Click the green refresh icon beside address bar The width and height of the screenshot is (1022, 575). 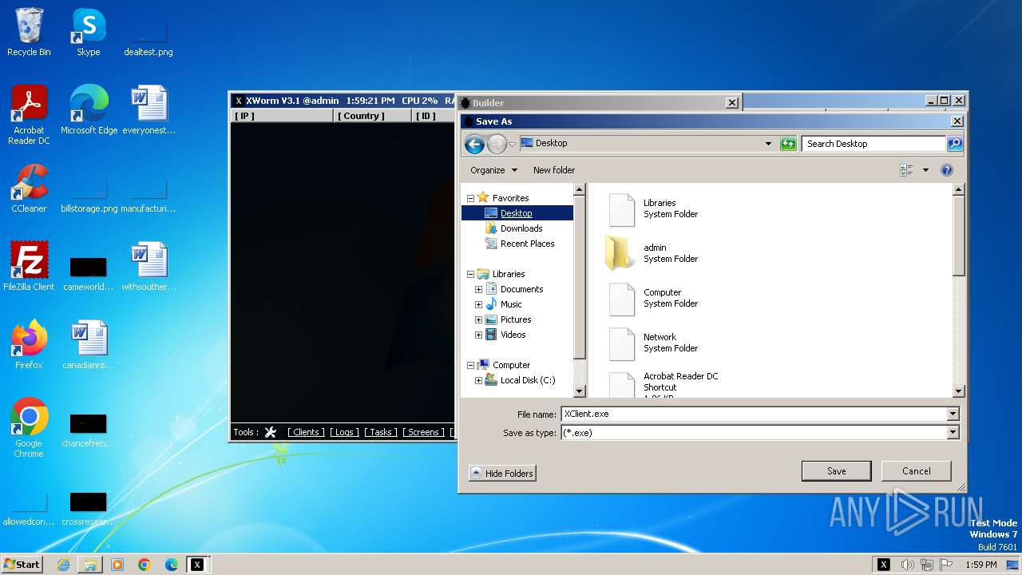coord(788,144)
